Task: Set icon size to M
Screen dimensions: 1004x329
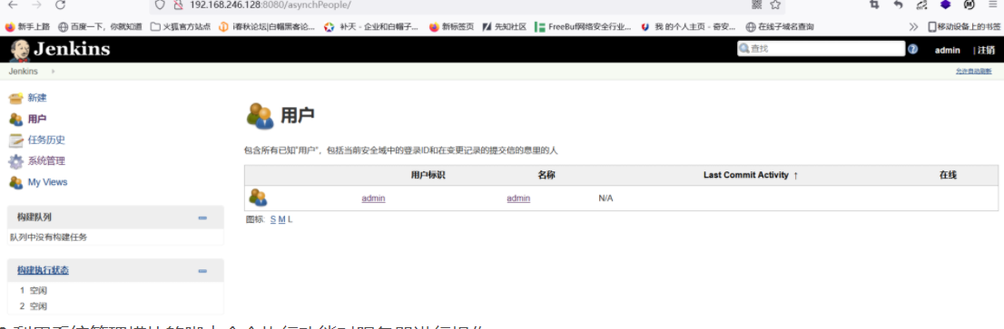Action: click(281, 219)
